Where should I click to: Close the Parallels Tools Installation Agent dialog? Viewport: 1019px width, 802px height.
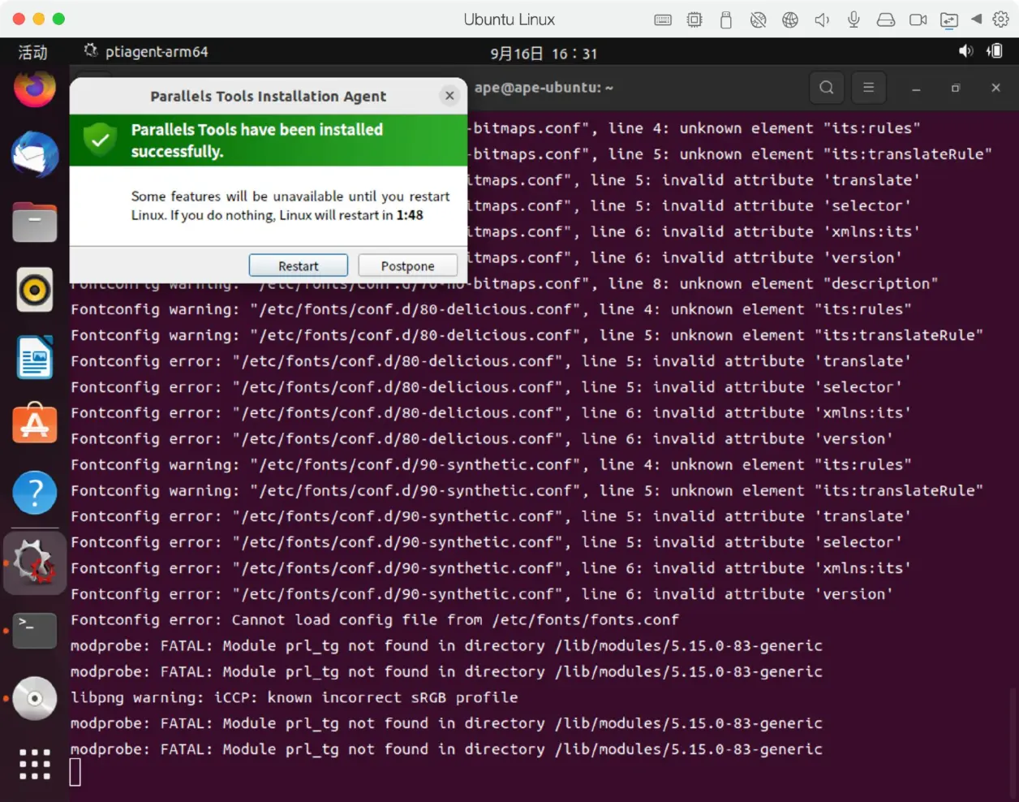[x=449, y=96]
